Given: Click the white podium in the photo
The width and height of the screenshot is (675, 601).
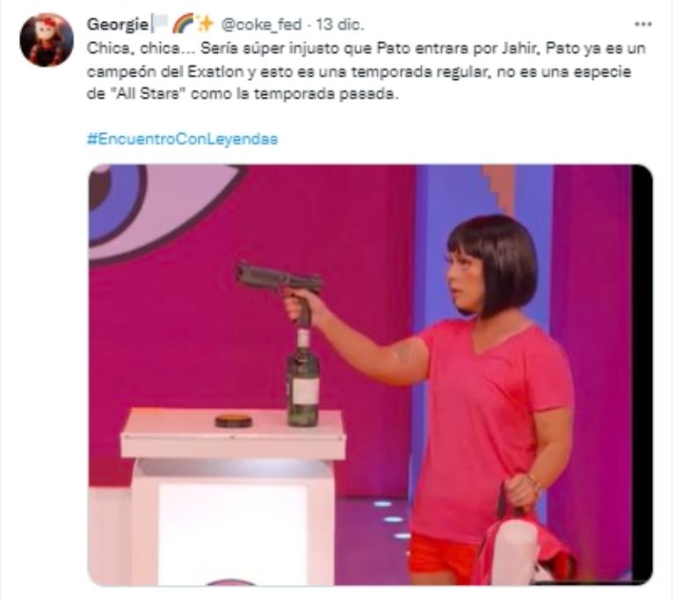Looking at the screenshot, I should pyautogui.click(x=233, y=495).
